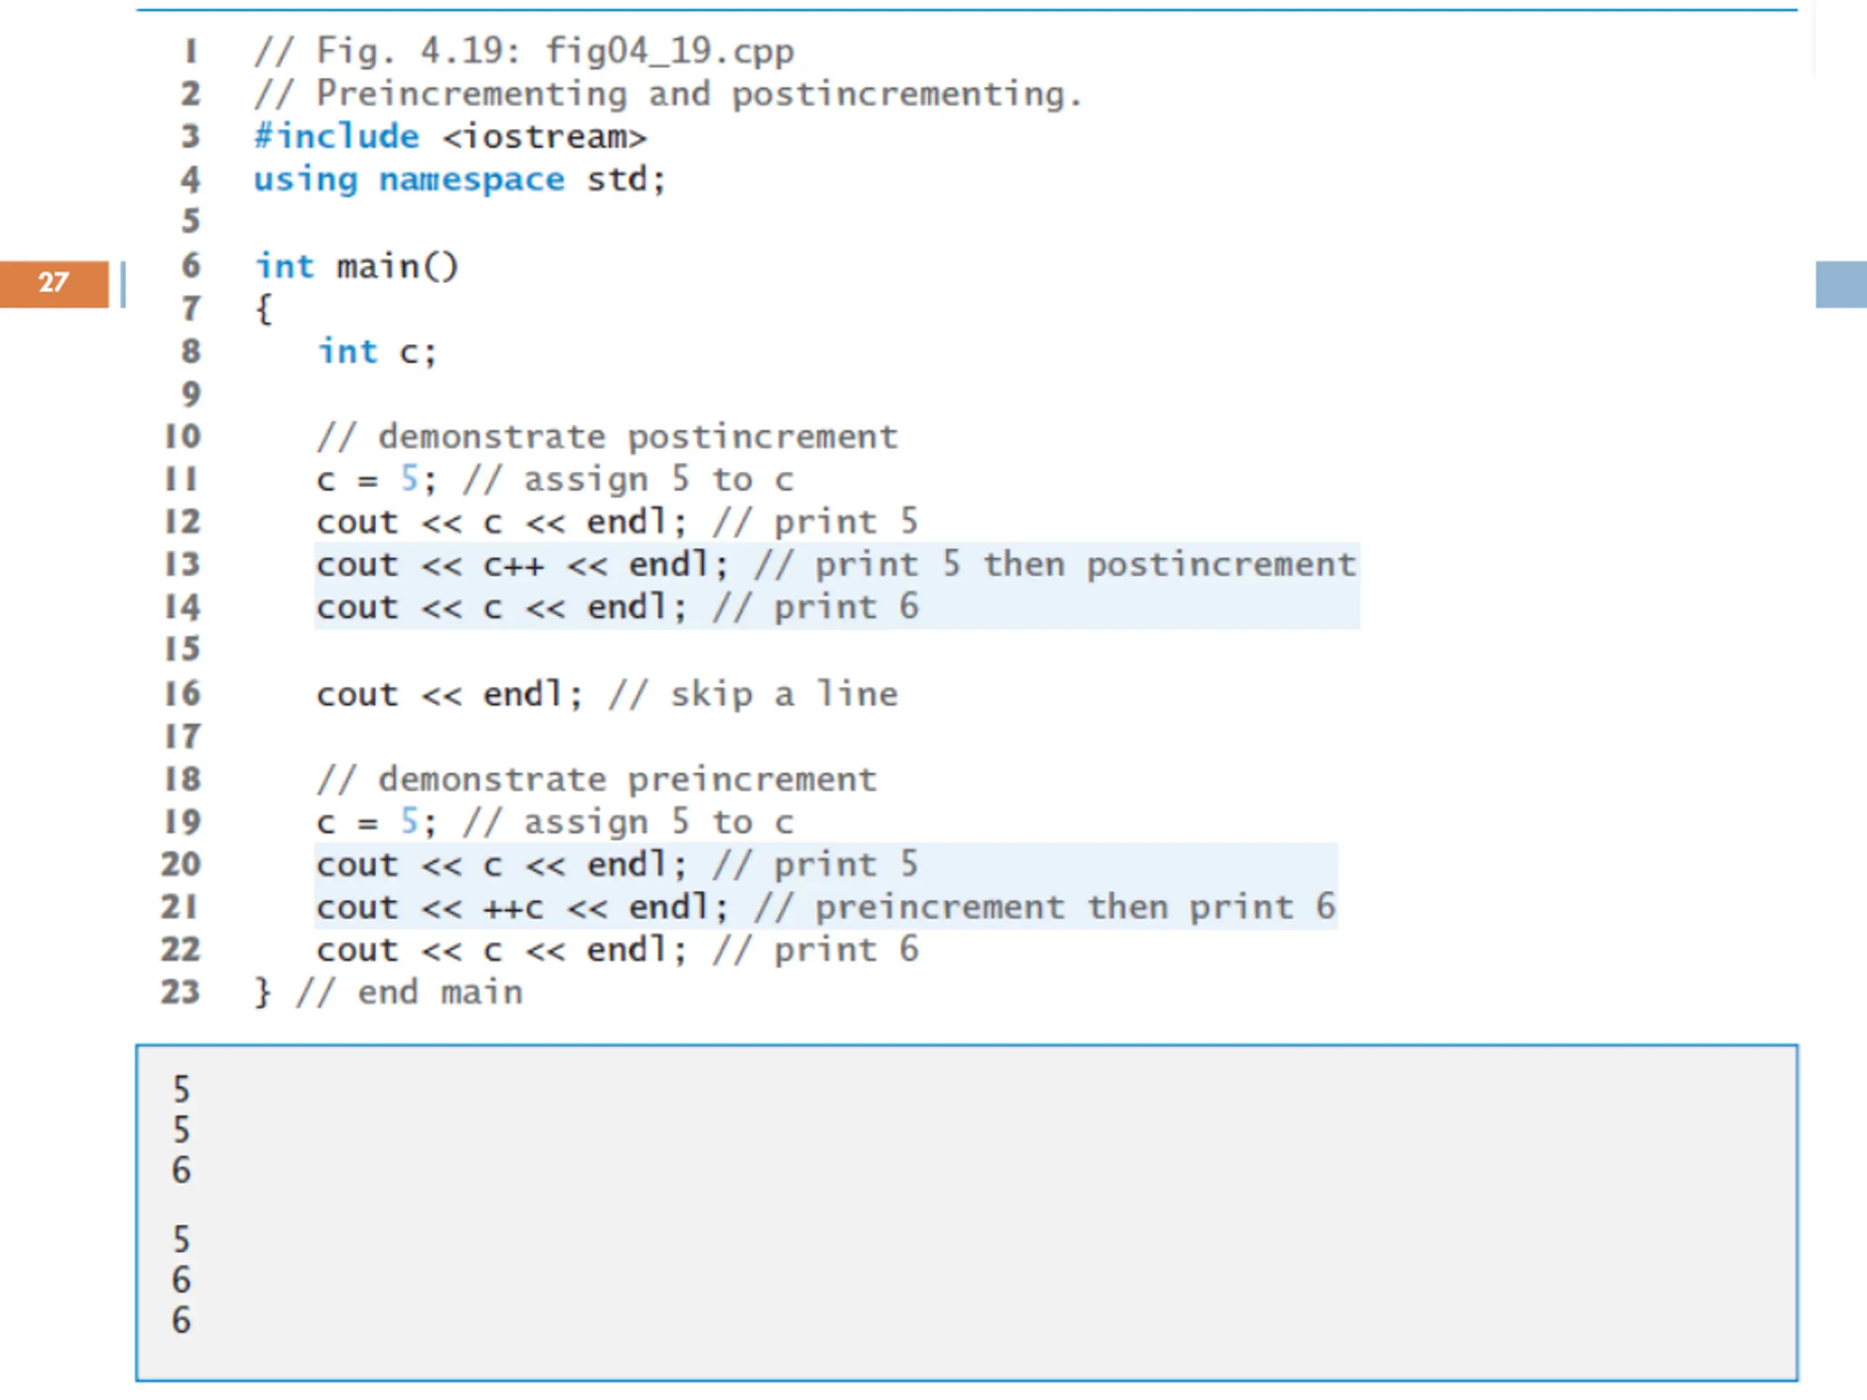The image size is (1867, 1400).
Task: Click the highlighted '++c' preincrement line
Action: 826,907
